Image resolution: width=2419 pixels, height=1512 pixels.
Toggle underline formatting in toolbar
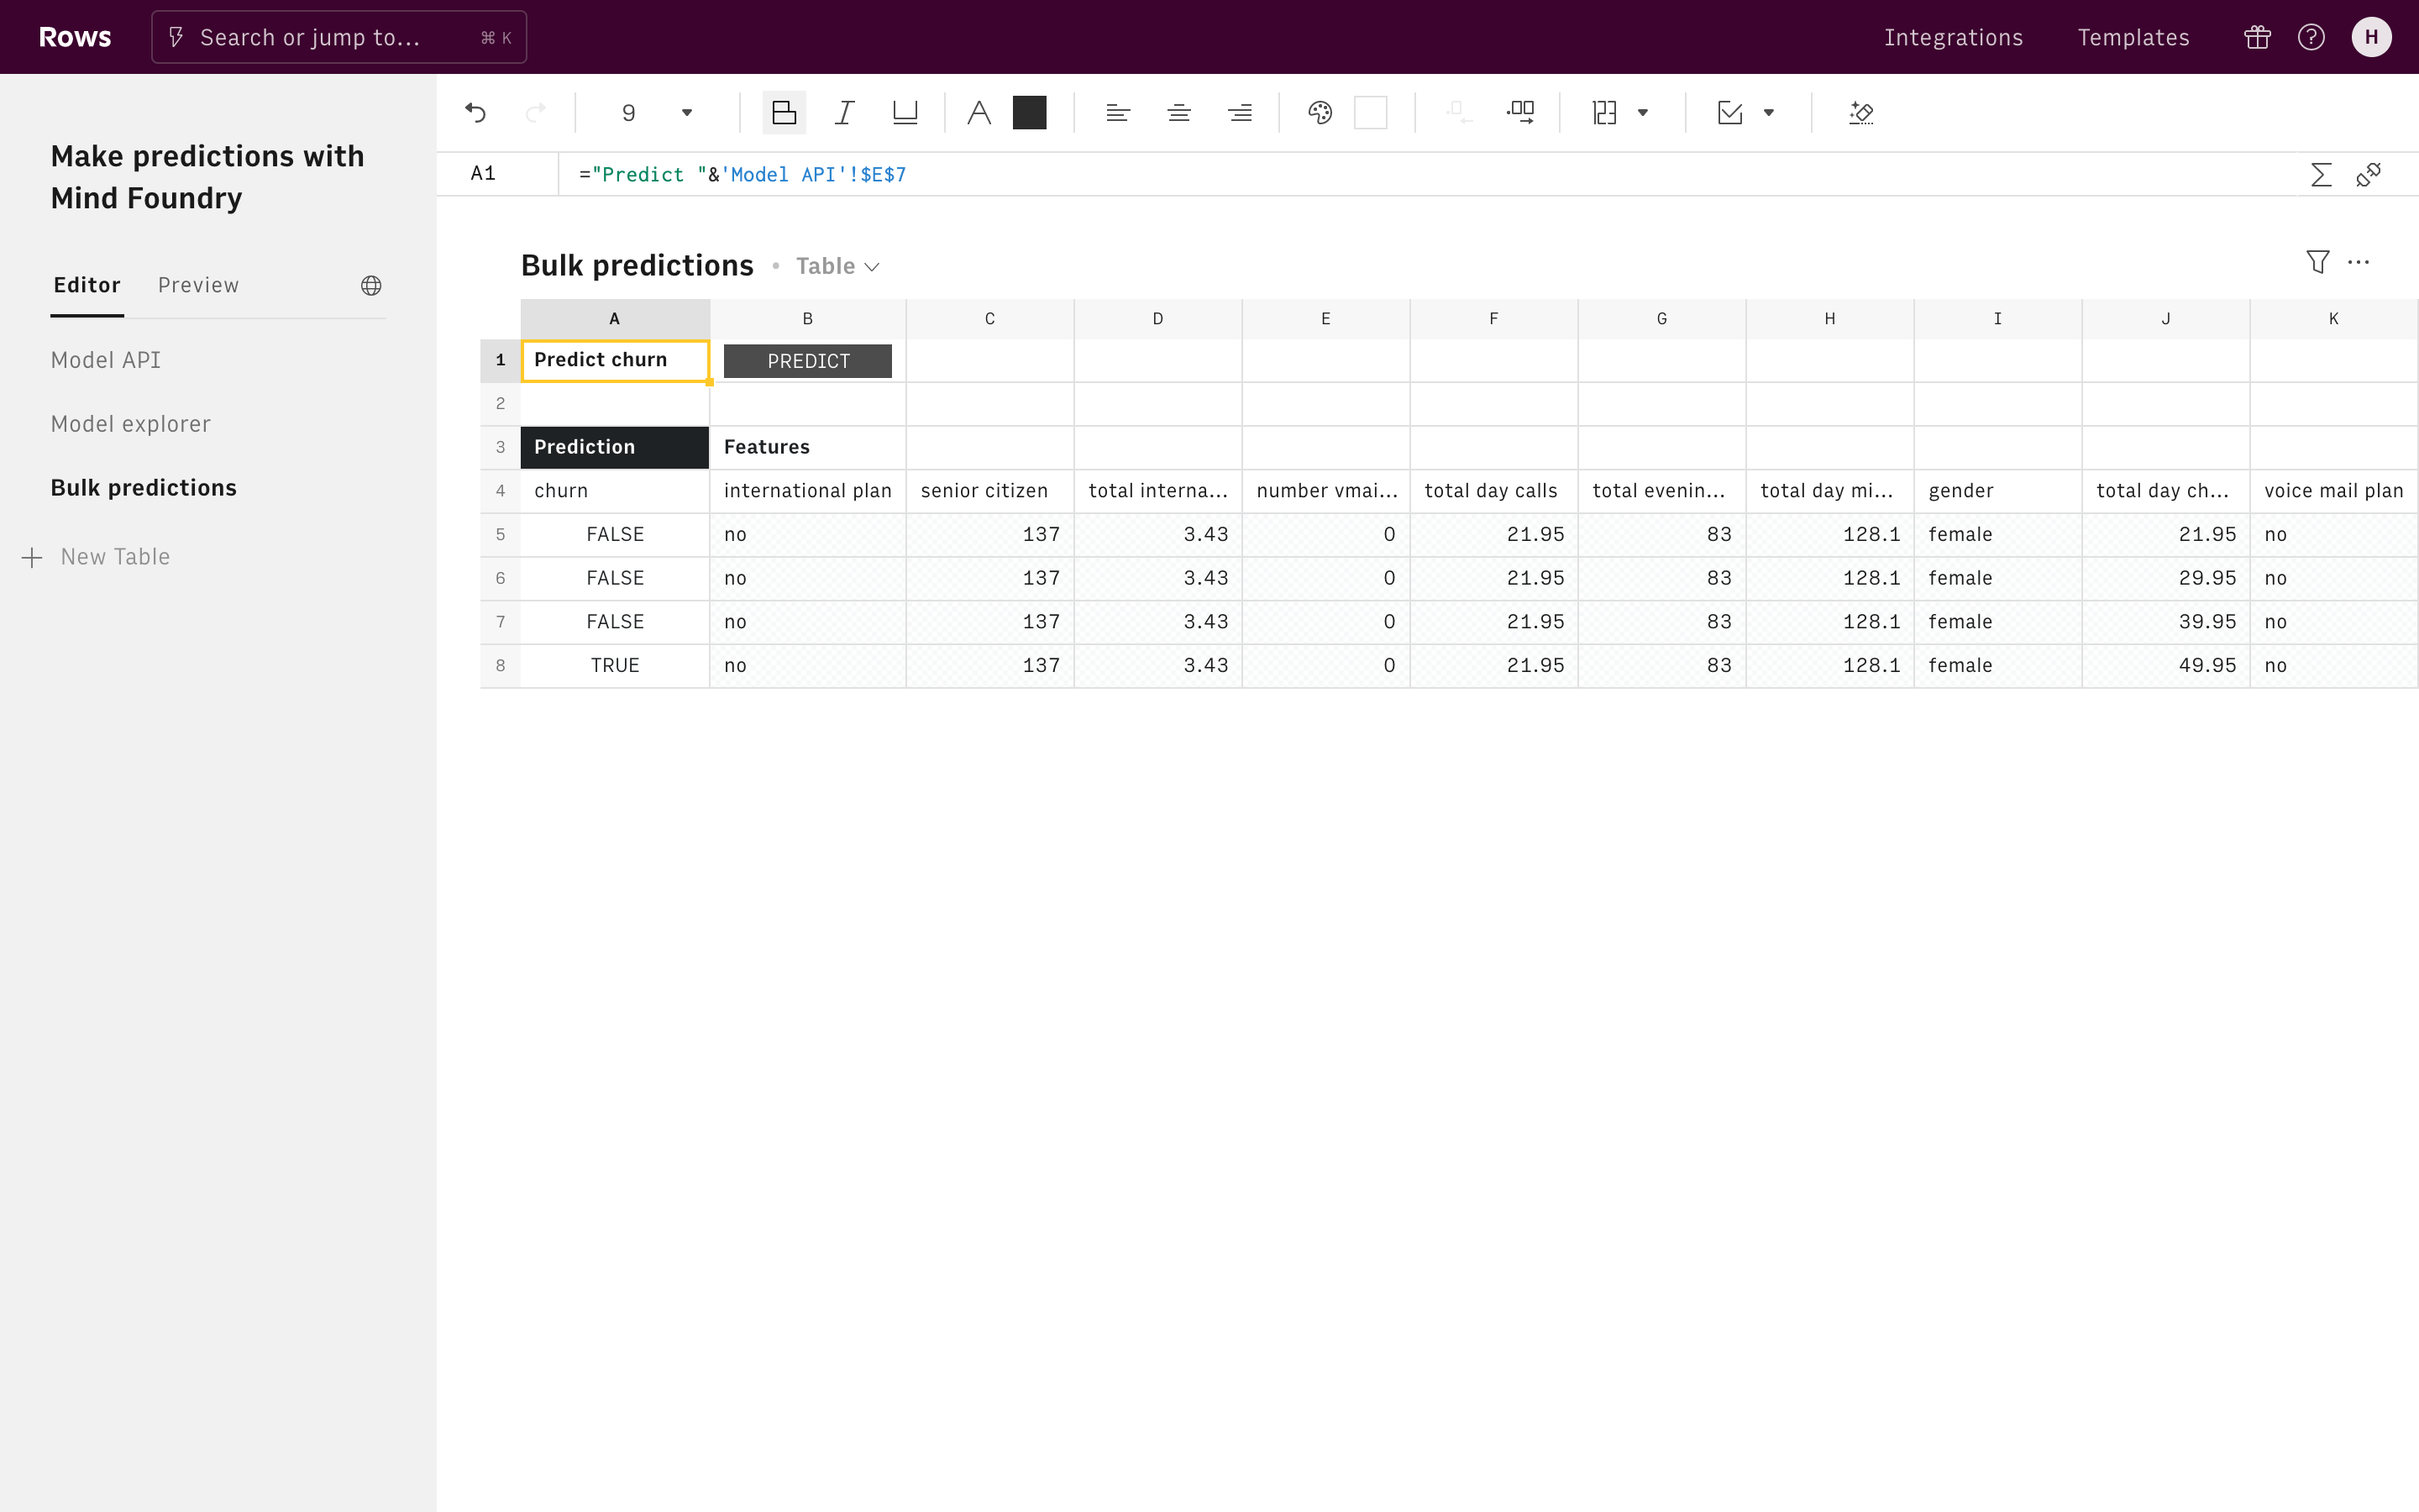[905, 113]
